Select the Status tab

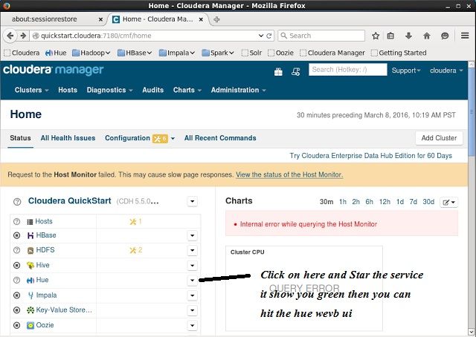pyautogui.click(x=20, y=138)
